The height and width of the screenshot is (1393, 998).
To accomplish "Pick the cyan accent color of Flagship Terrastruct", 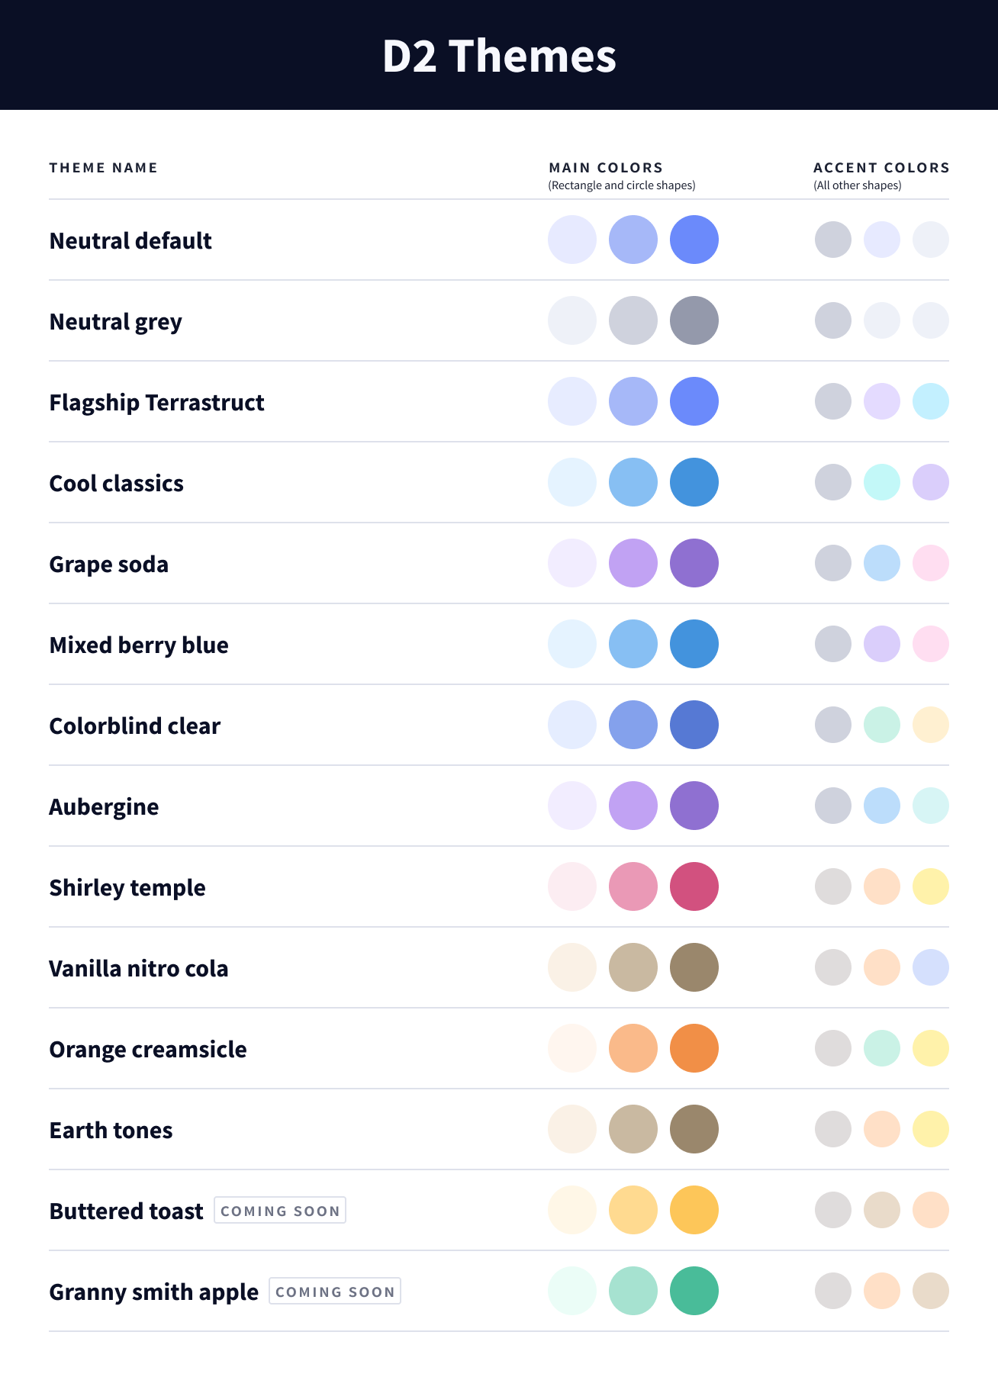I will tap(931, 401).
